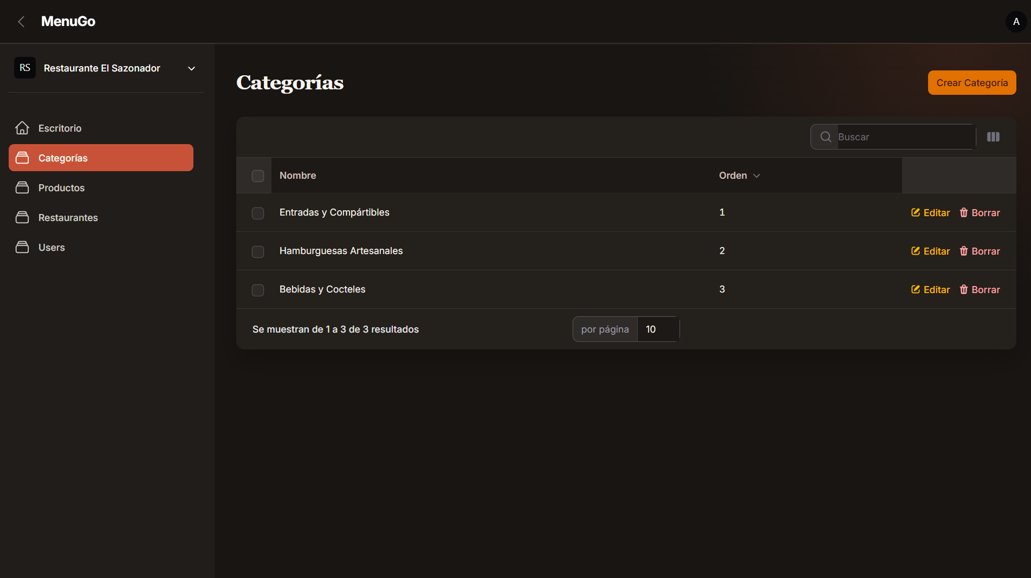This screenshot has width=1031, height=578.
Task: Open the Categorías sidebar item
Action: (101, 158)
